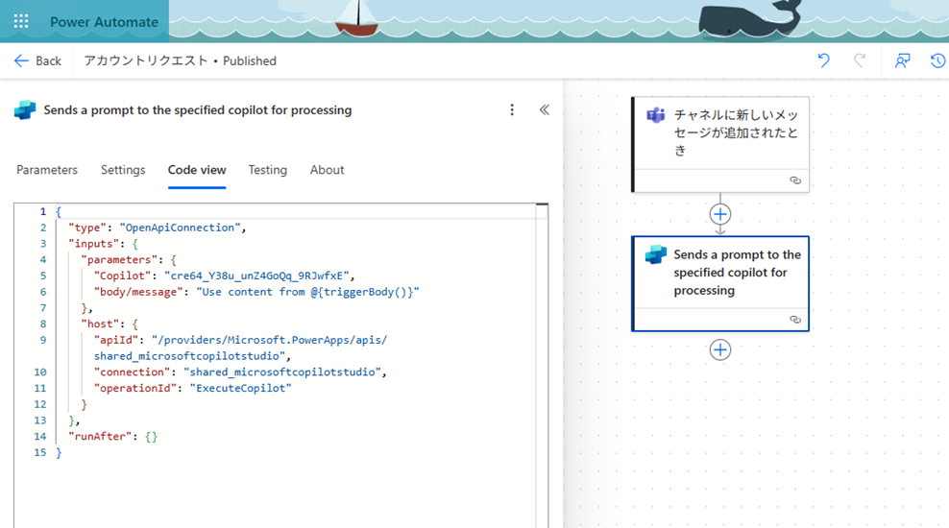Click connection link icon on copilot action
The image size is (949, 528).
(795, 320)
